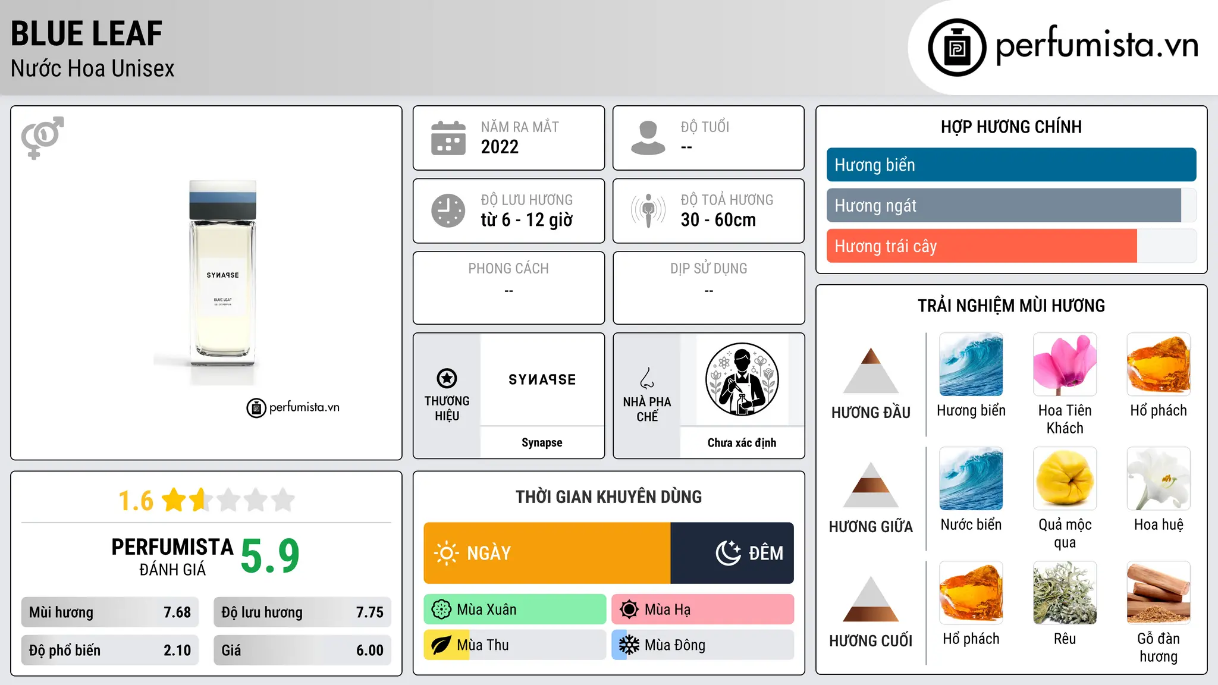Screen dimensions: 1218x685
Task: Click the Blue Leaf perfume bottle image
Action: click(x=222, y=274)
